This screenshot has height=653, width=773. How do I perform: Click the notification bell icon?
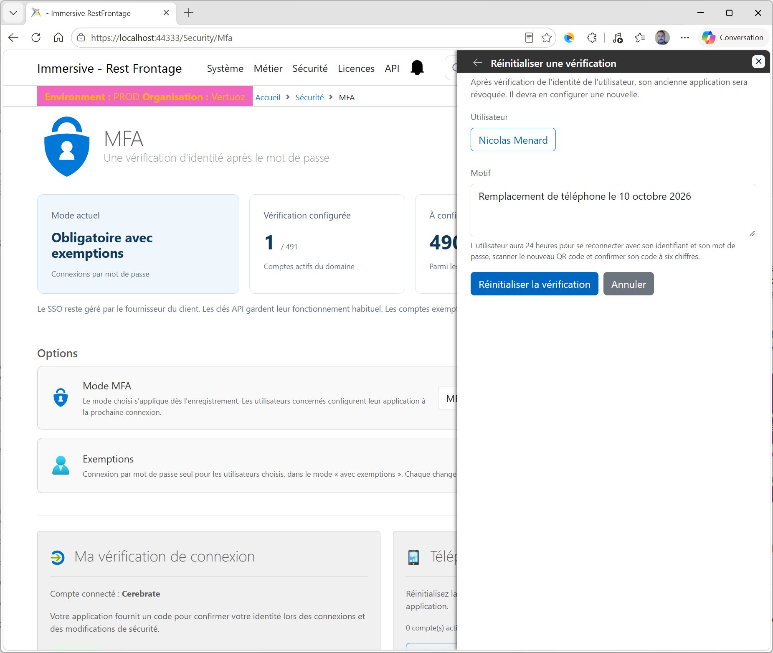tap(417, 68)
